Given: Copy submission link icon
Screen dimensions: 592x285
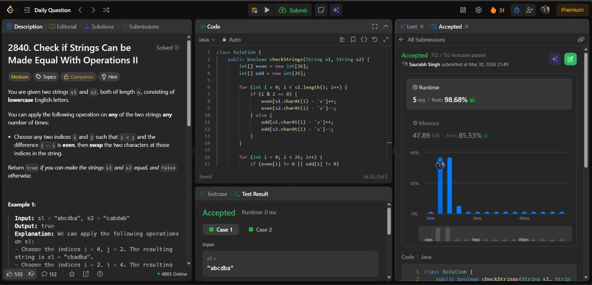Looking at the screenshot, I should tap(581, 39).
